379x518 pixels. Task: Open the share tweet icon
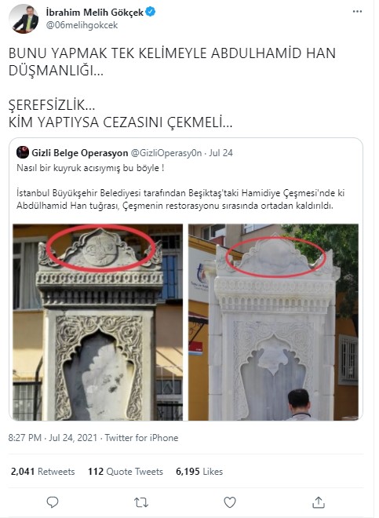tap(319, 502)
